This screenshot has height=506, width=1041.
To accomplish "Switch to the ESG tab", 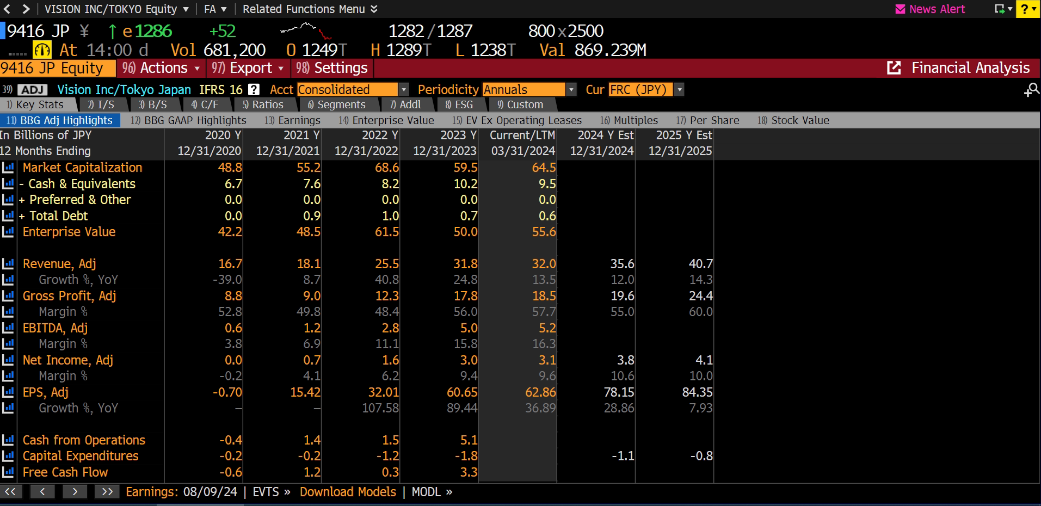I will [459, 104].
